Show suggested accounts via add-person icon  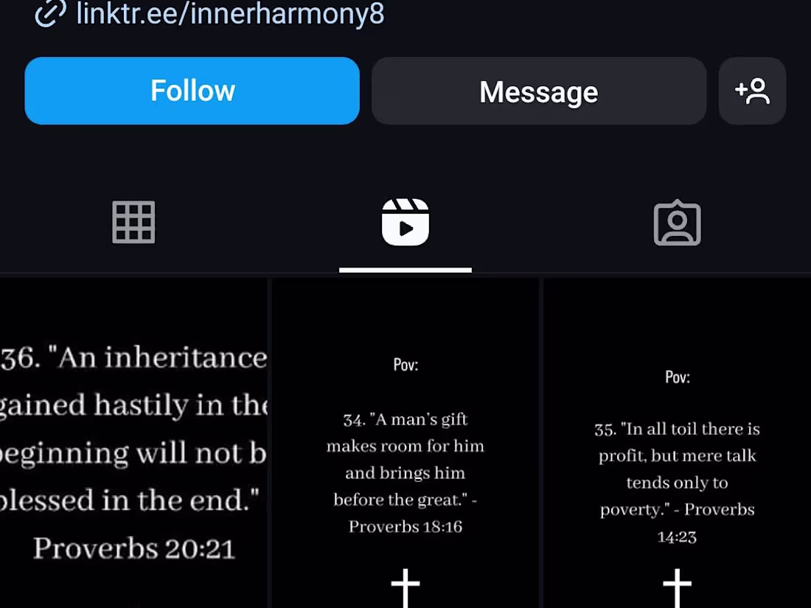coord(752,91)
